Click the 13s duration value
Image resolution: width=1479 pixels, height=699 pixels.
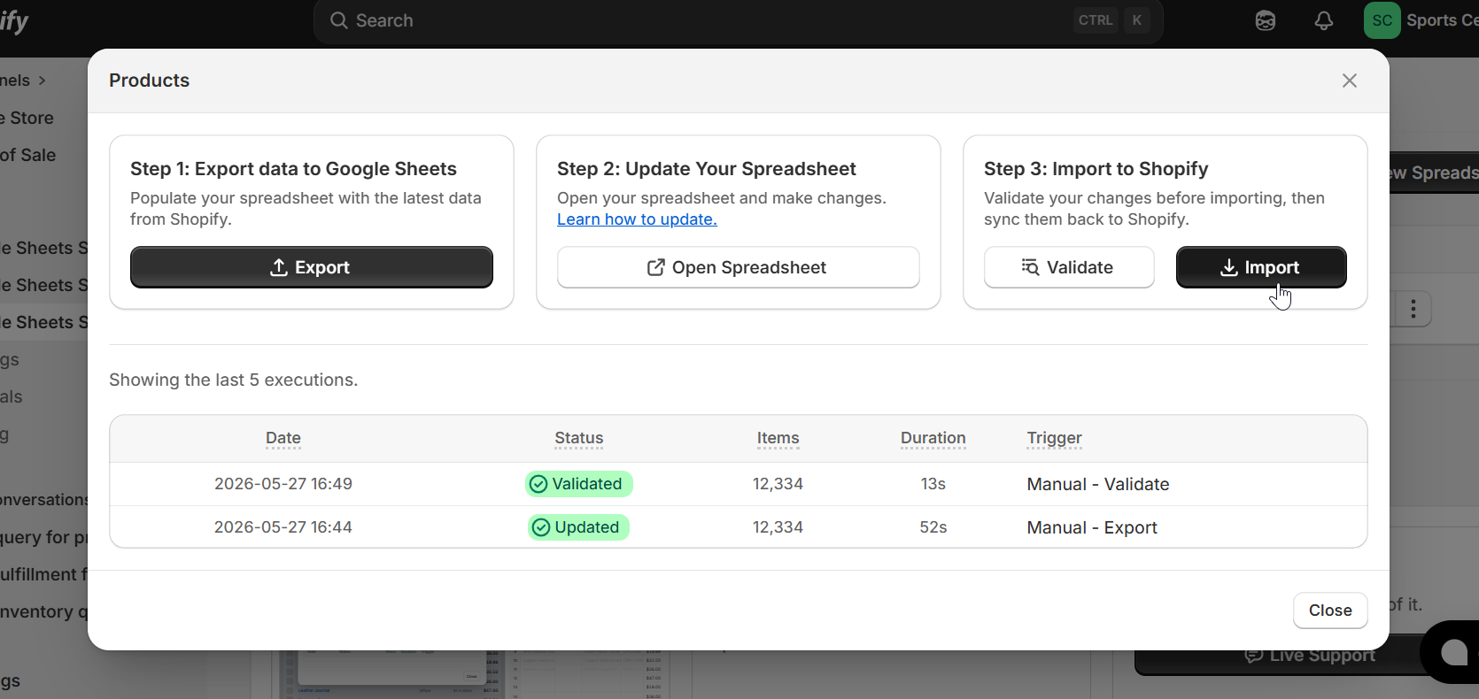933,484
